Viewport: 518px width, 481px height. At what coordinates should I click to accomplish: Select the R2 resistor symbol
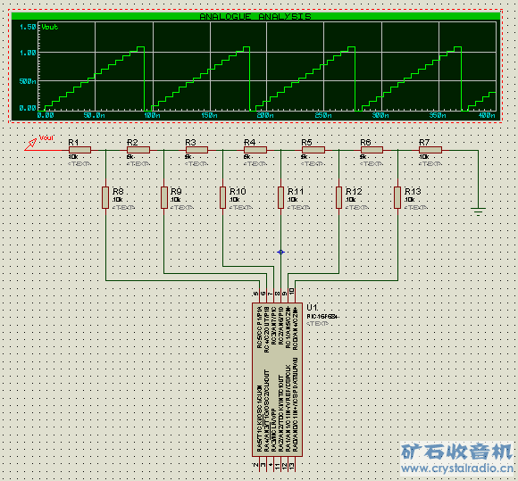[x=138, y=150]
